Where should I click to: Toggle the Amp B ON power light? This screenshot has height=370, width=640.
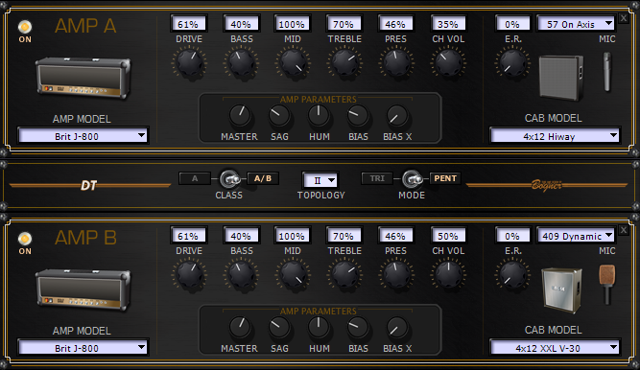pyautogui.click(x=25, y=239)
